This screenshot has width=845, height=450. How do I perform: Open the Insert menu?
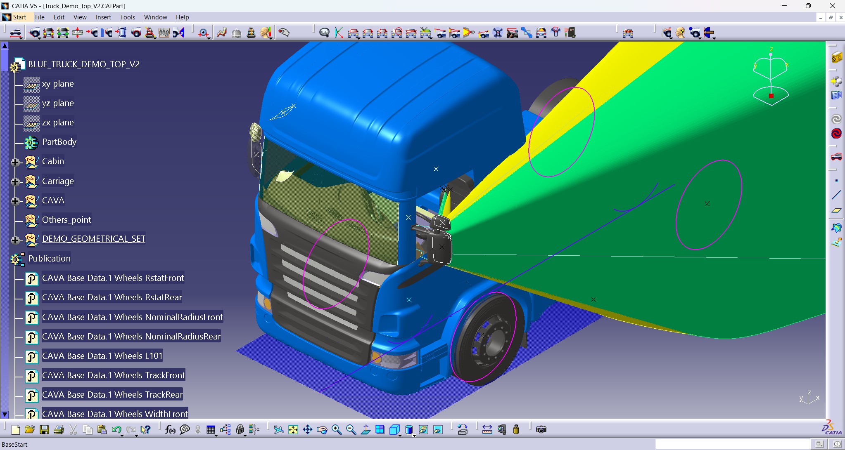click(103, 17)
